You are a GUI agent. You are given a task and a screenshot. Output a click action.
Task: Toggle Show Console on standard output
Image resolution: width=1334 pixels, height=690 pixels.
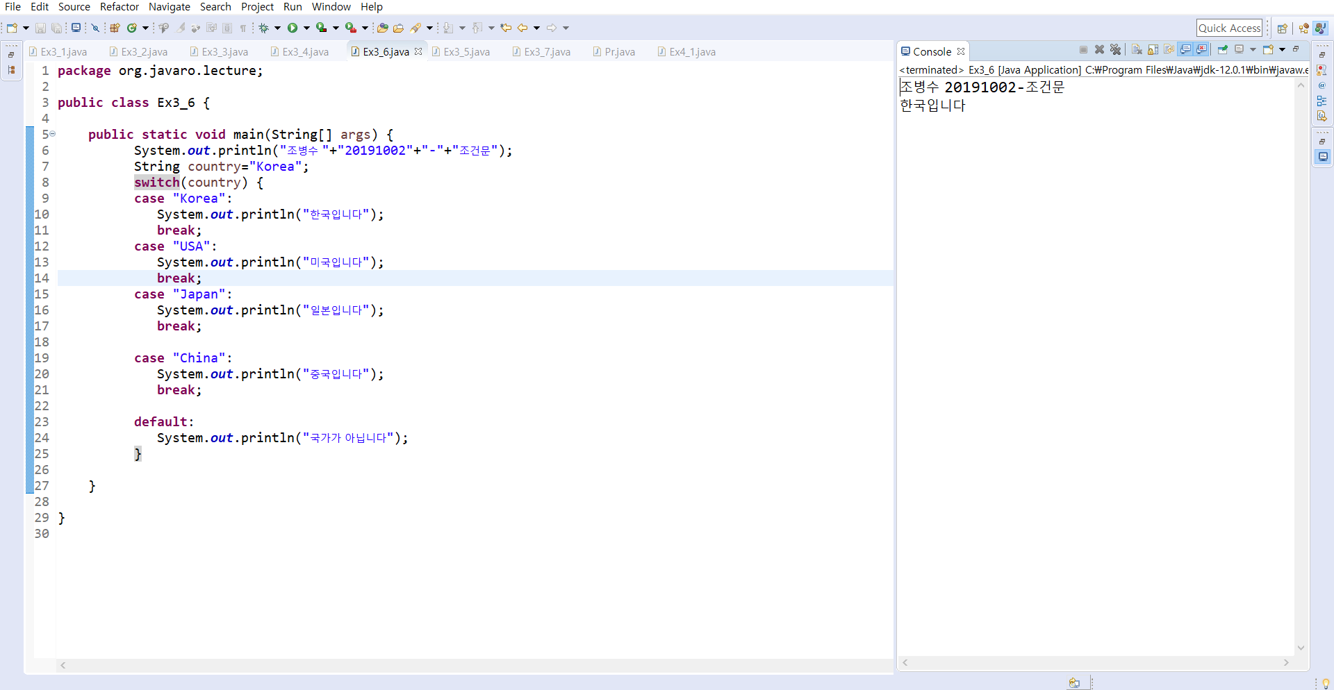[1186, 49]
